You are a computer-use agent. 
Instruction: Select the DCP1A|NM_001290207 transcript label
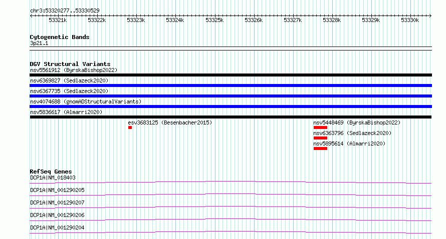(58, 202)
